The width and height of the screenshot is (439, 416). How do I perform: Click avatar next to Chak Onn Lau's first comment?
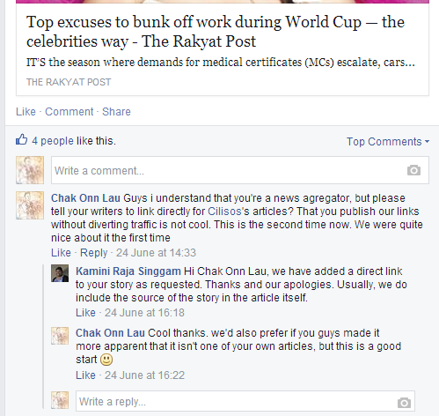tap(30, 205)
